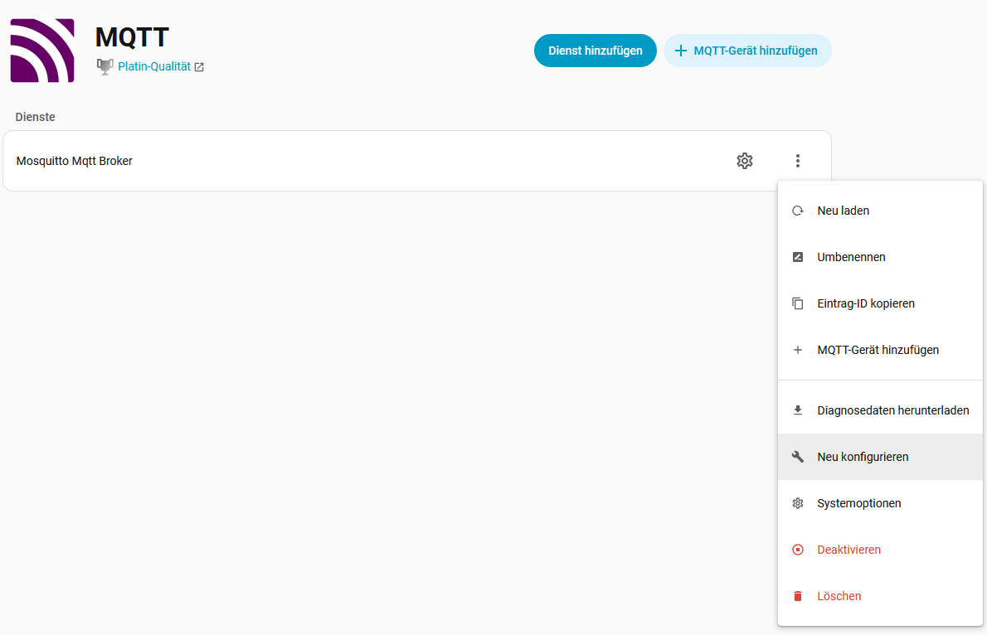
Task: Open the MQTT integration logo
Action: pyautogui.click(x=42, y=51)
